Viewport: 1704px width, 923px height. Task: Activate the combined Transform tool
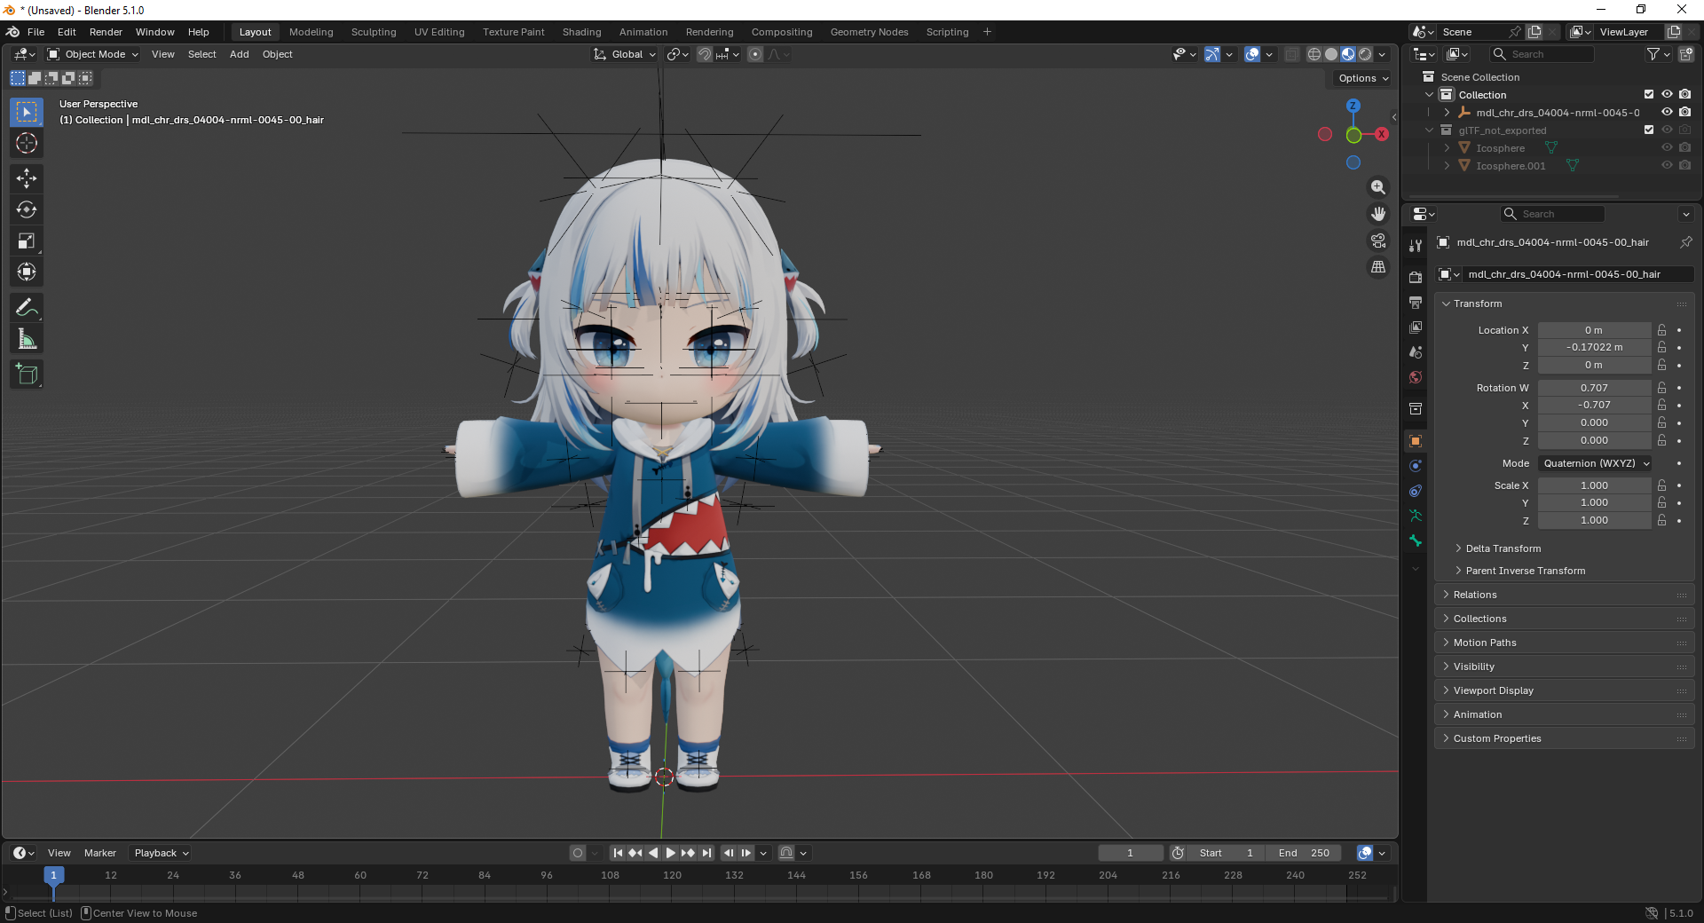(27, 272)
